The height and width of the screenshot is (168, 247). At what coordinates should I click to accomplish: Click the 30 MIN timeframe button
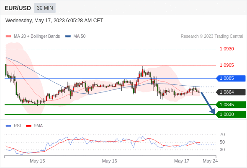(45, 8)
